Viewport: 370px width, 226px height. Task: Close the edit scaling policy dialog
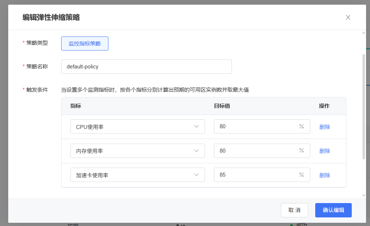[x=348, y=18]
